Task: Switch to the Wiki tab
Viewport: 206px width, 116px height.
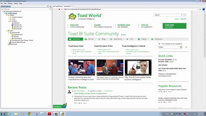Action: [130, 39]
